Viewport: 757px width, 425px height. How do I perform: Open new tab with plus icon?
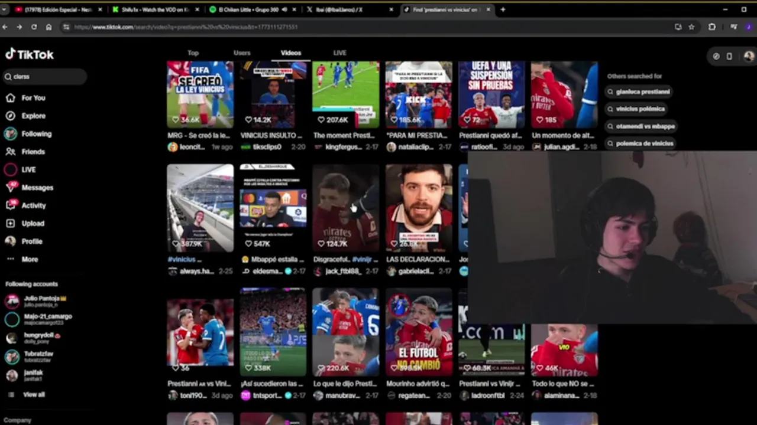[x=503, y=9]
